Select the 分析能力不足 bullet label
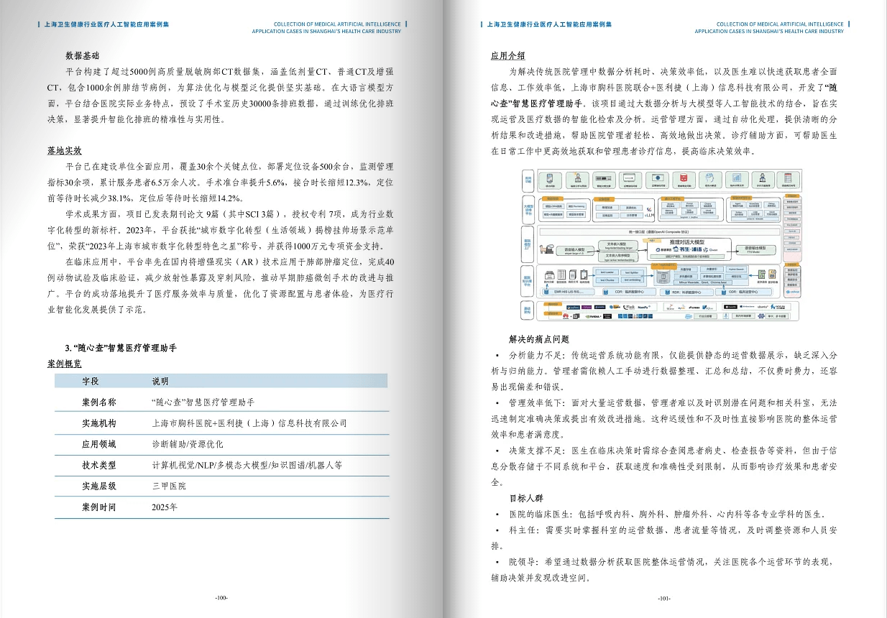Image resolution: width=887 pixels, height=618 pixels. pyautogui.click(x=535, y=355)
